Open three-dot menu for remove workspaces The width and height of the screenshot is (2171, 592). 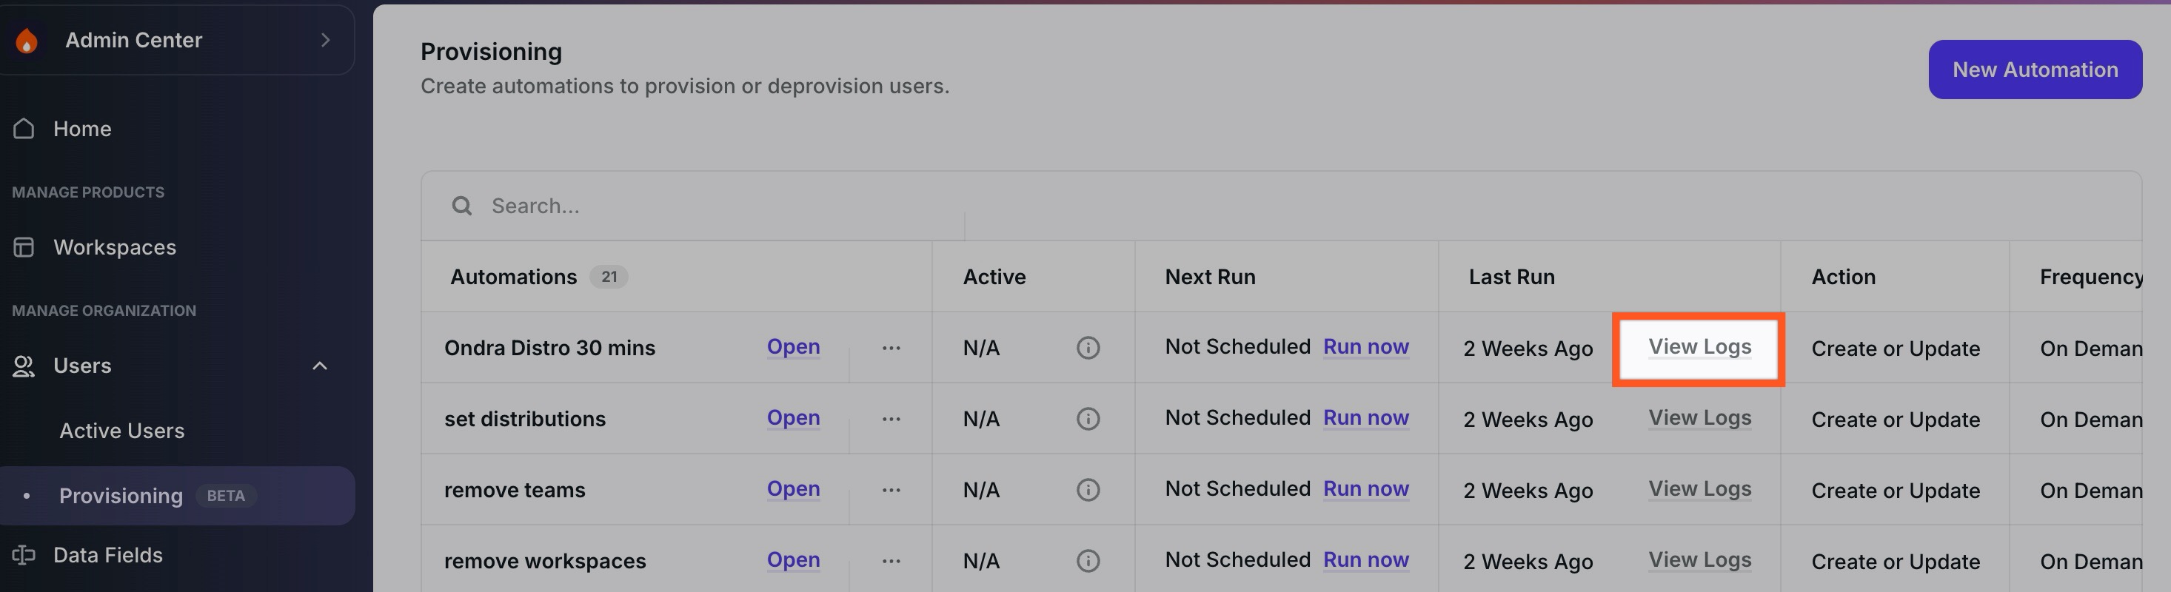(891, 561)
